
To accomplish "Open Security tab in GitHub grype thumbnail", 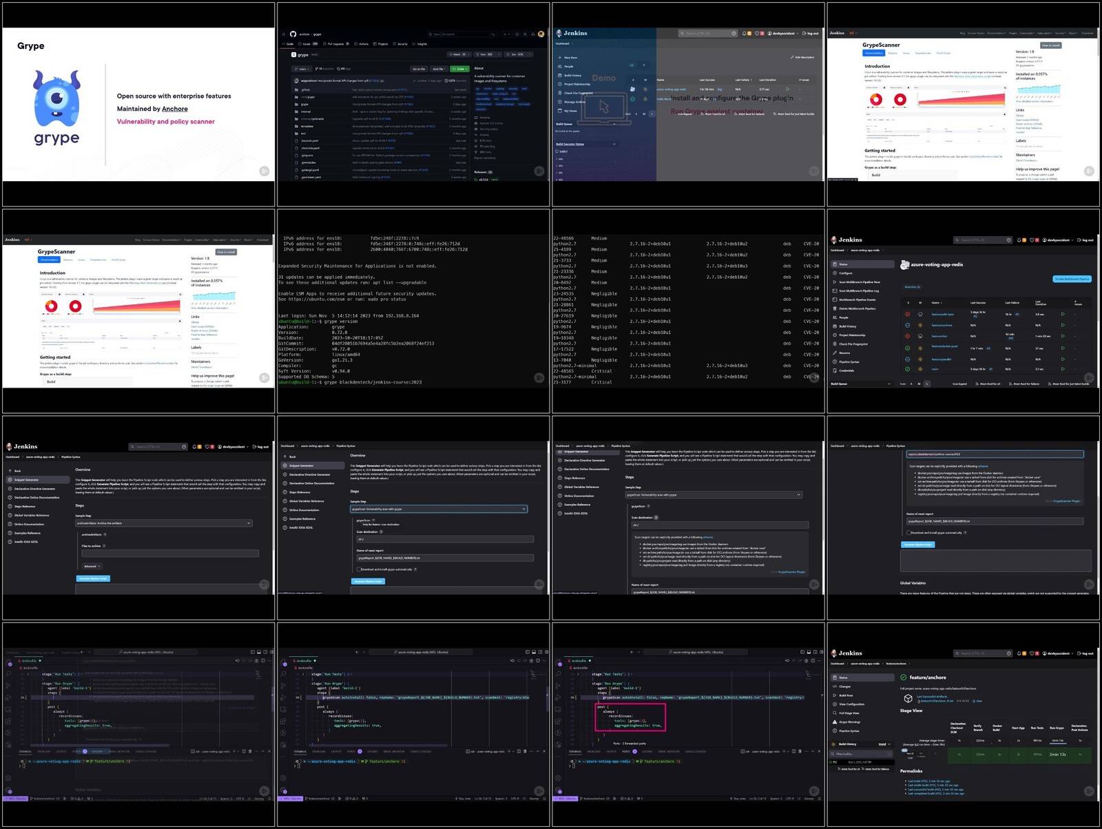I will (x=400, y=44).
